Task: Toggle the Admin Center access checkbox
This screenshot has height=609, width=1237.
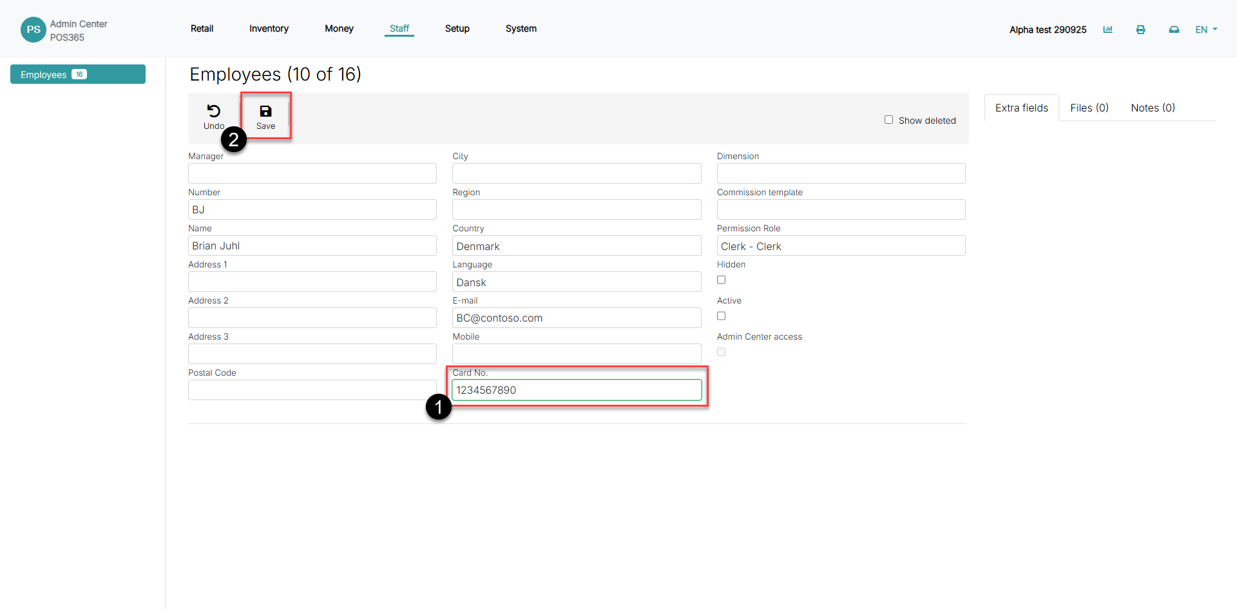Action: click(x=721, y=352)
